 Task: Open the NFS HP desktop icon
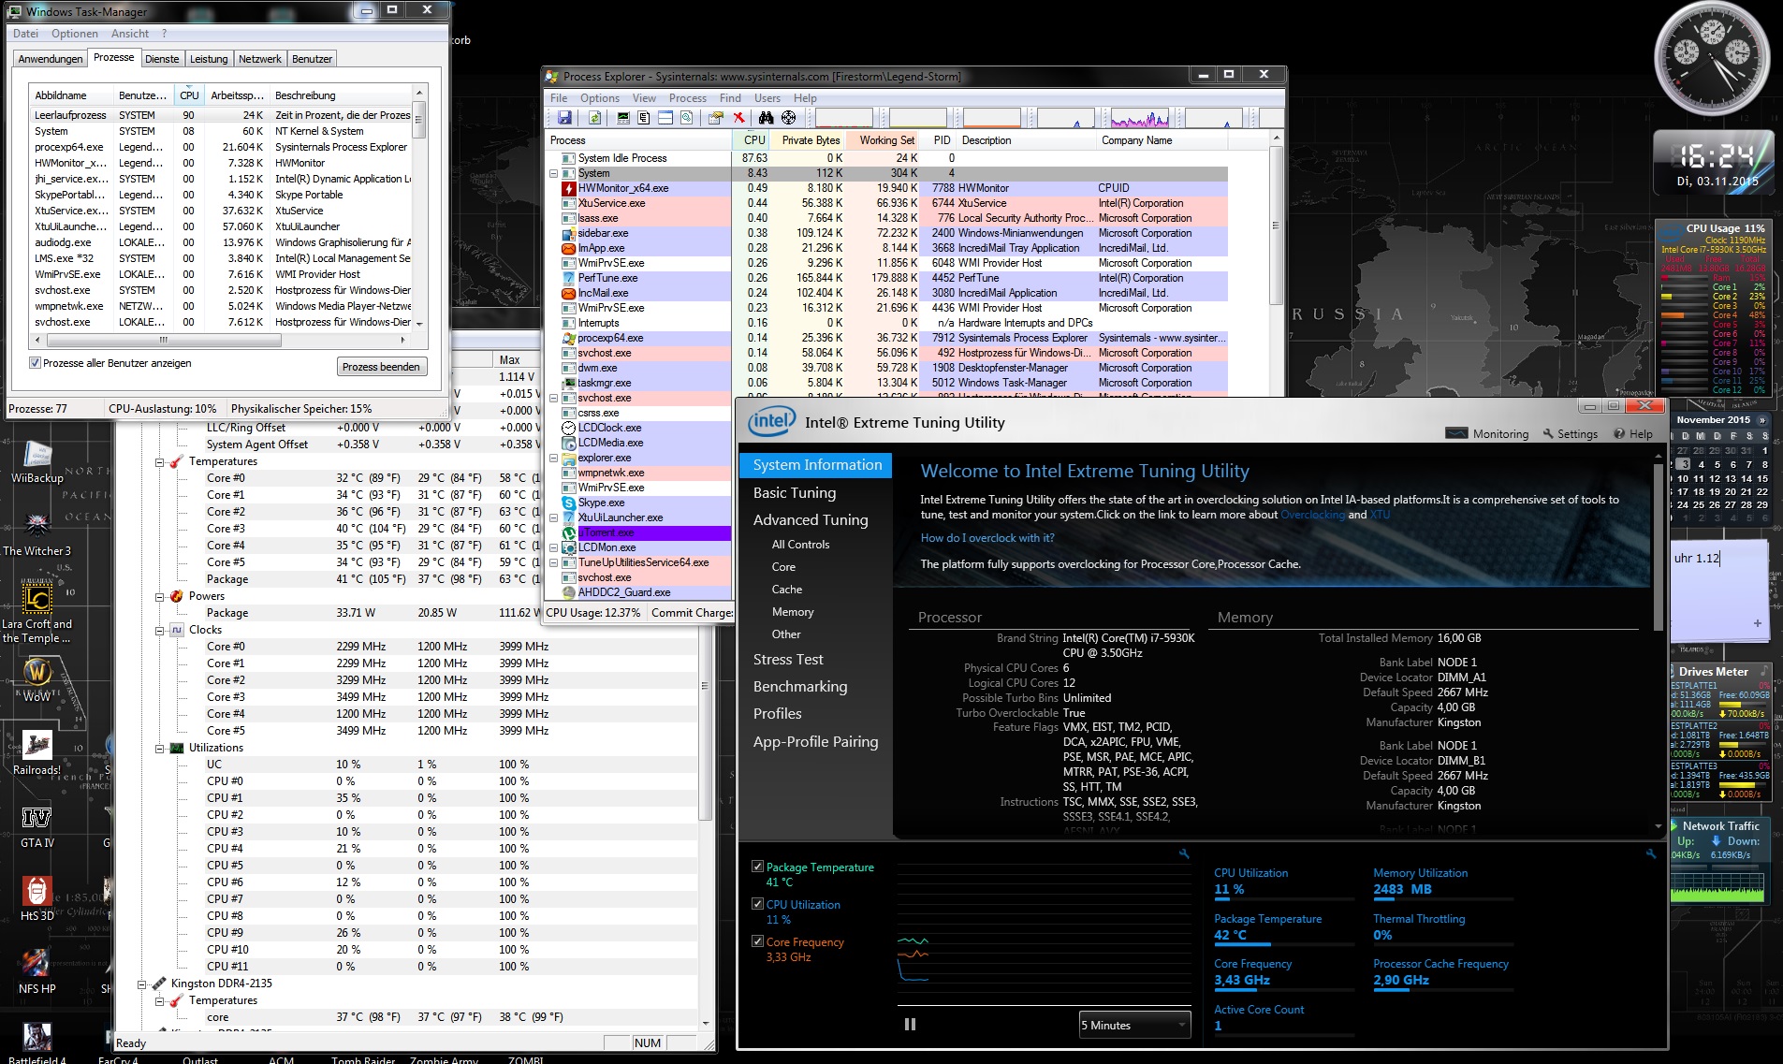point(37,971)
